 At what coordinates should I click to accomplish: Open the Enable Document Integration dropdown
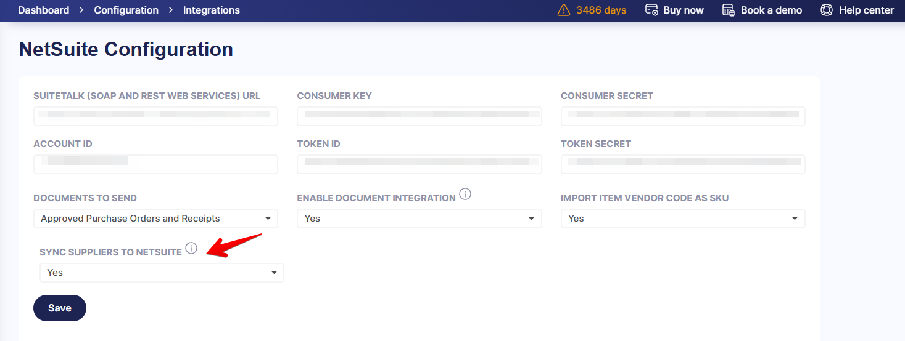(x=419, y=219)
